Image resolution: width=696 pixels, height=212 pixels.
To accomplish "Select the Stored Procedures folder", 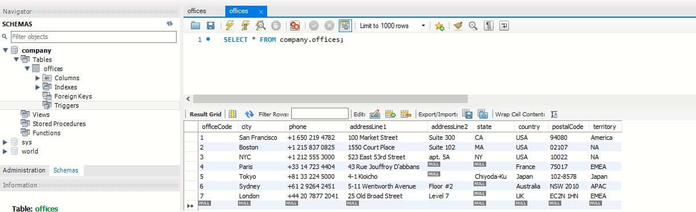I will tap(59, 124).
